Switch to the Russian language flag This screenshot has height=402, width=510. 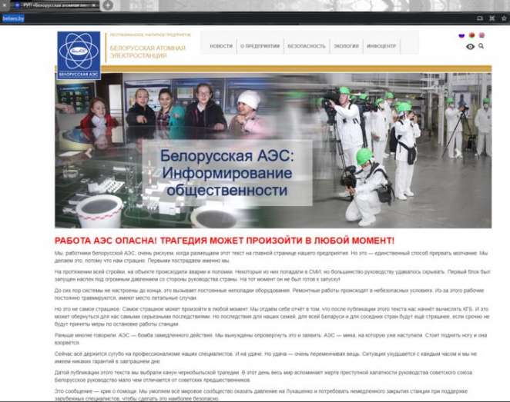461,35
